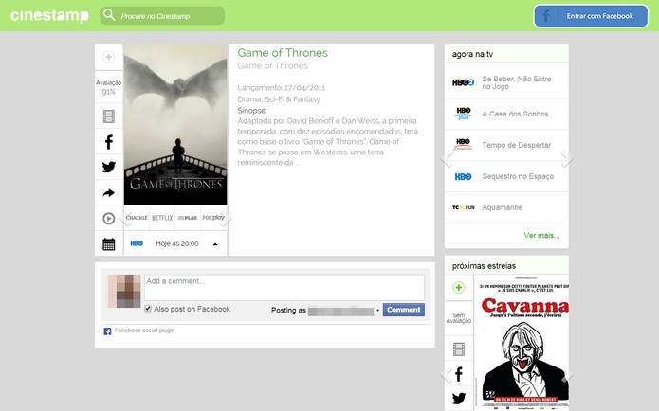Image resolution: width=659 pixels, height=411 pixels.
Task: Open the Cavanna movie poster
Action: 522,343
